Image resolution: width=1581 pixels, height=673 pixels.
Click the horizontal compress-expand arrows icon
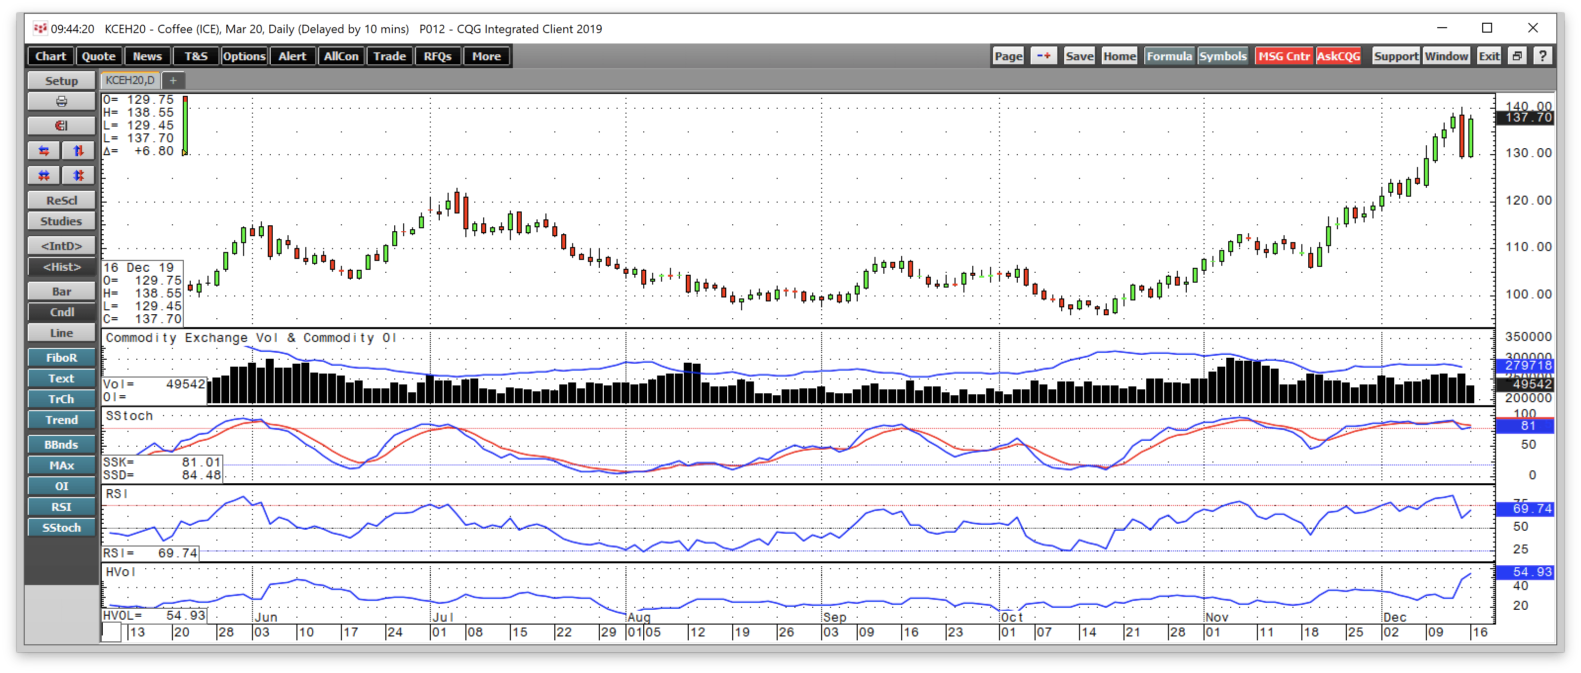coord(44,175)
